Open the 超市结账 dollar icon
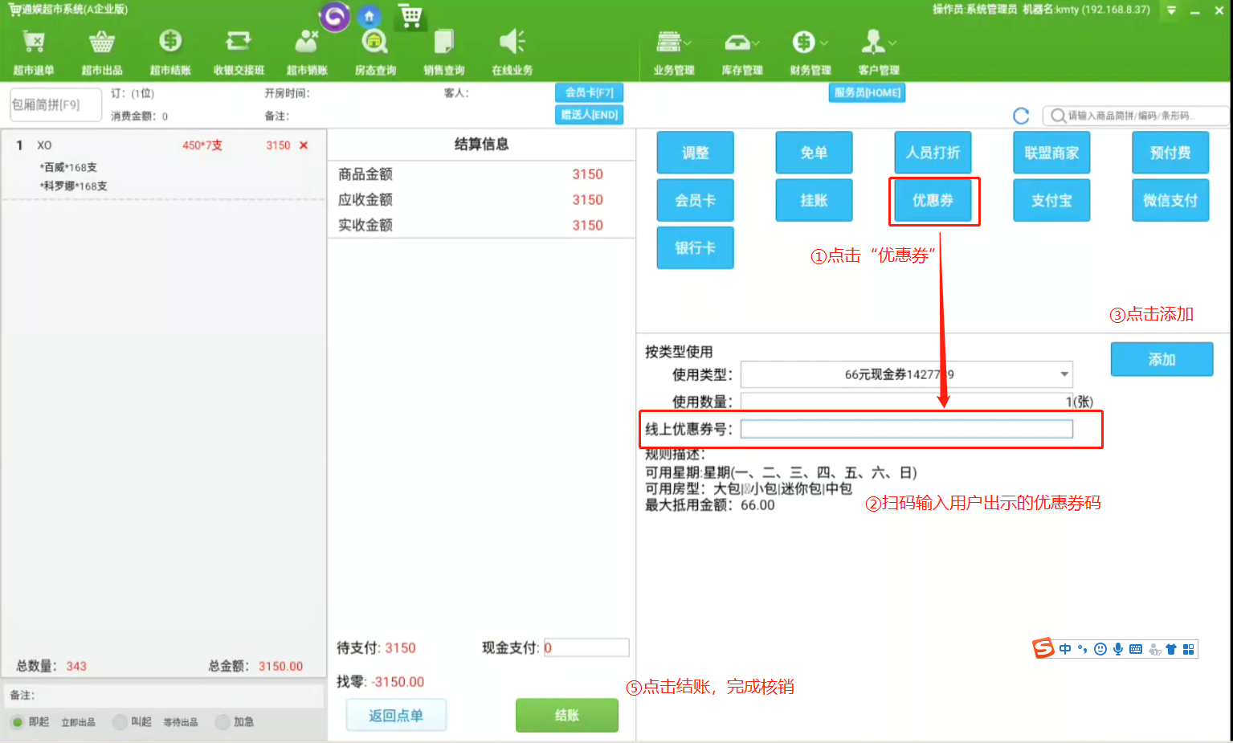The height and width of the screenshot is (743, 1233). [x=170, y=41]
